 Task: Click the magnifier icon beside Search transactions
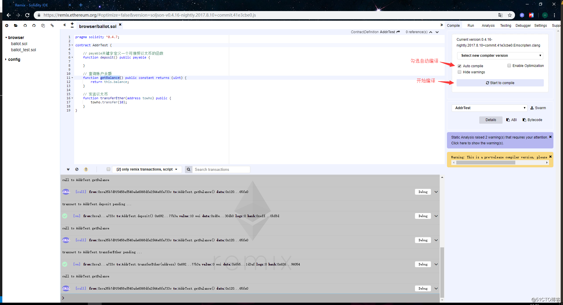click(x=188, y=169)
